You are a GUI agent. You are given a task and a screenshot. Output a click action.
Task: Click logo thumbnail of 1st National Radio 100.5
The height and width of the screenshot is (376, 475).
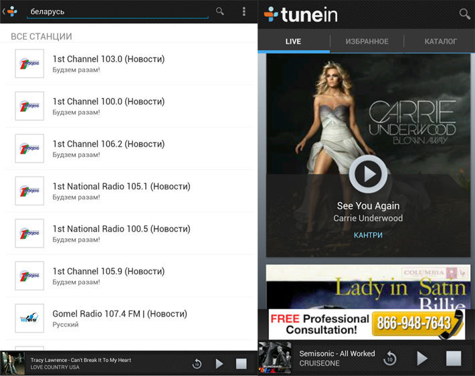click(x=29, y=233)
